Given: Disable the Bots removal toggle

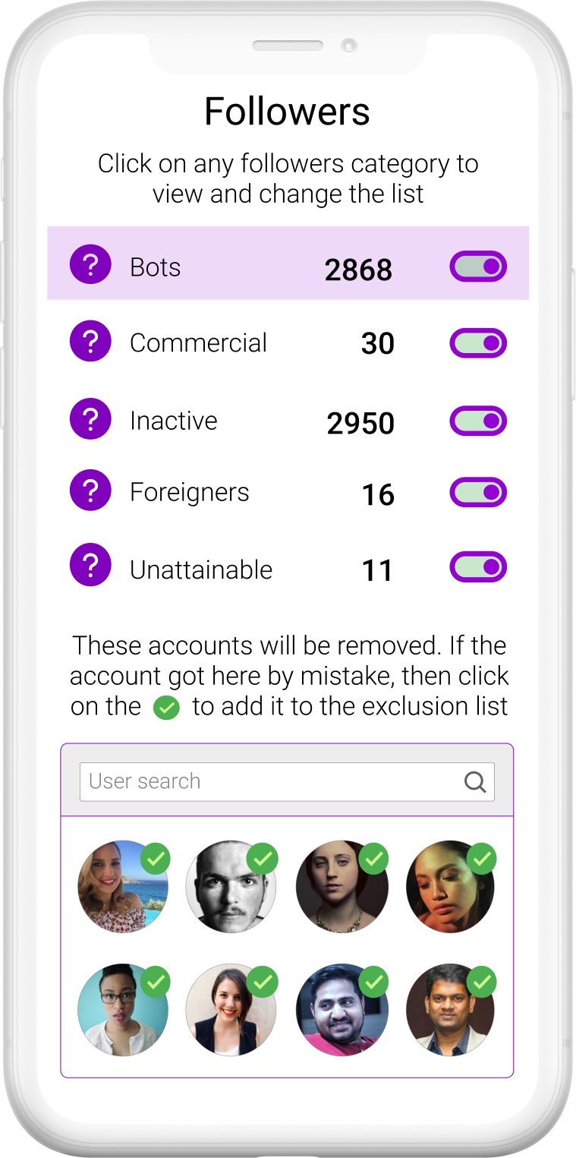Looking at the screenshot, I should (x=477, y=267).
